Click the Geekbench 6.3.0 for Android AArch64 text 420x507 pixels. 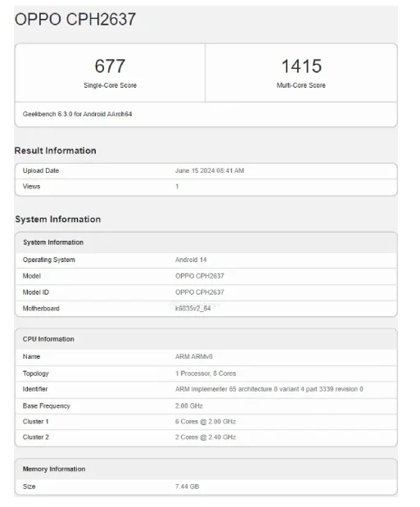(77, 114)
